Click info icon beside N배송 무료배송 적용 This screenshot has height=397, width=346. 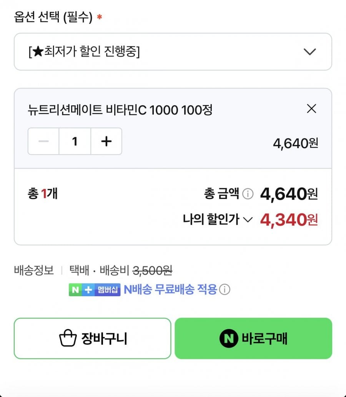pos(225,289)
